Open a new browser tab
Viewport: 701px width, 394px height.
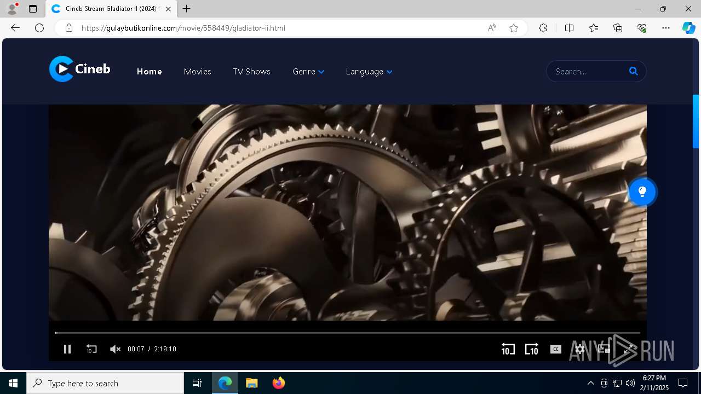coord(187,9)
